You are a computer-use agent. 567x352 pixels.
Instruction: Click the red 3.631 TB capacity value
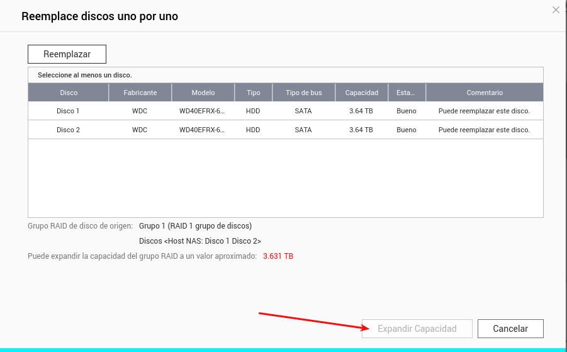(x=278, y=256)
